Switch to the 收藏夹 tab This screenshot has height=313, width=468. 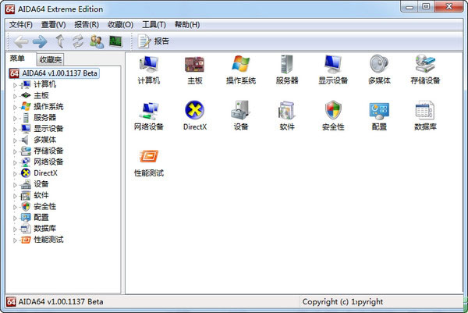coord(50,59)
